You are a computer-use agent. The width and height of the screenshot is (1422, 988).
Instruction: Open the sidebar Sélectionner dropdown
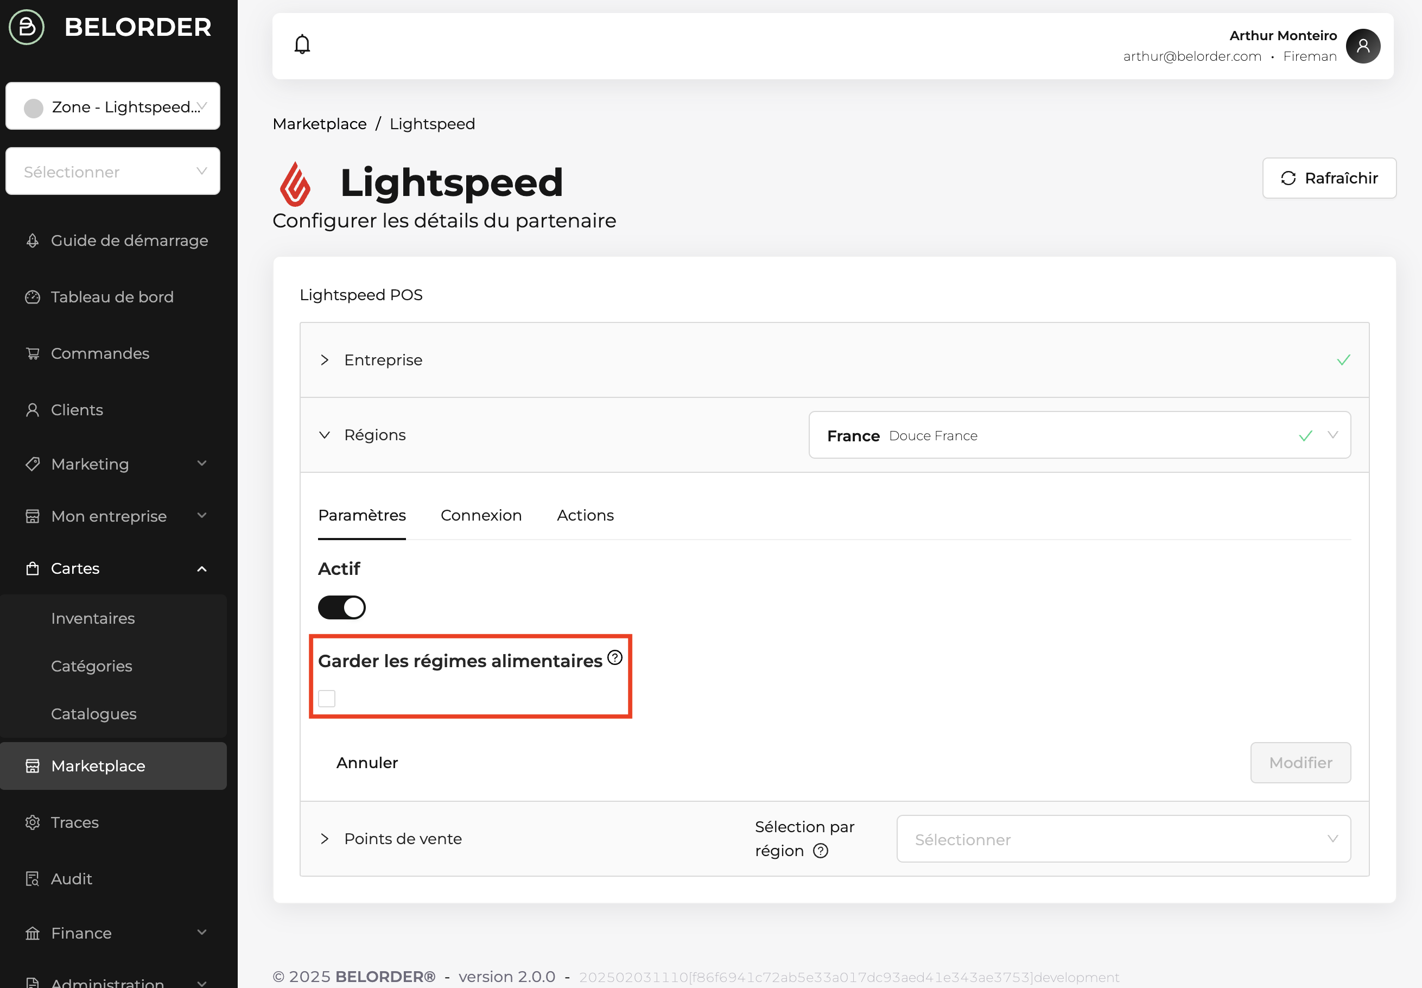click(x=113, y=172)
